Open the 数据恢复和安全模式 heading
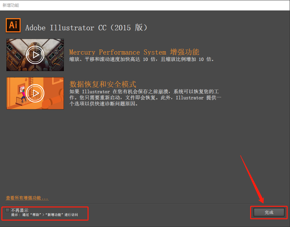 [103, 85]
